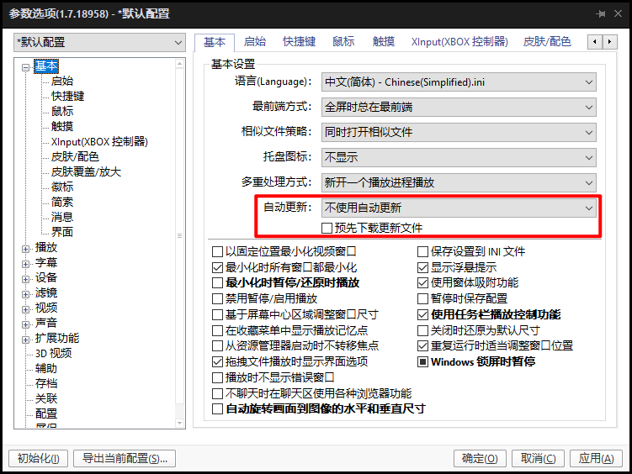
Task: Click the 应用(A) button
Action: (596, 458)
